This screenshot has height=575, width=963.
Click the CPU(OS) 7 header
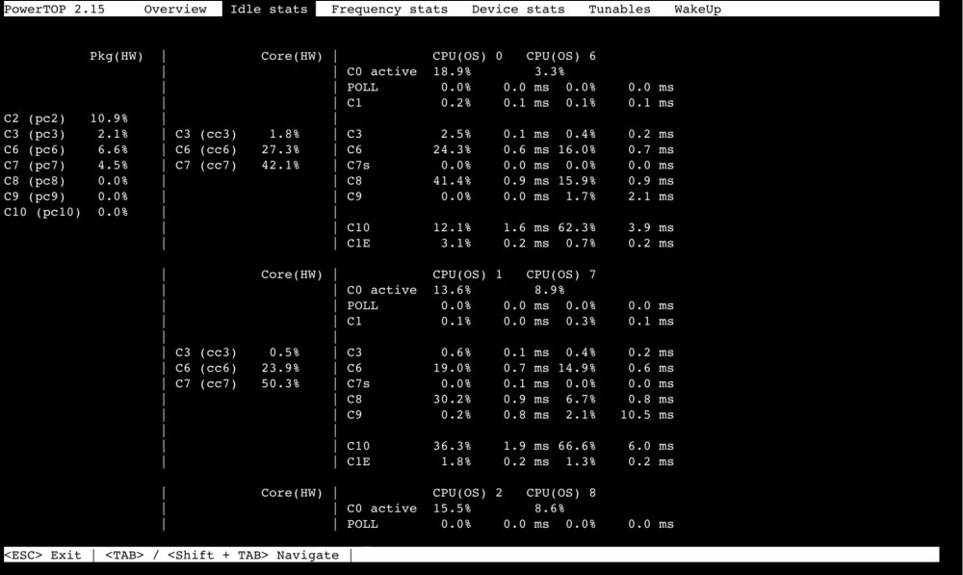click(x=560, y=274)
